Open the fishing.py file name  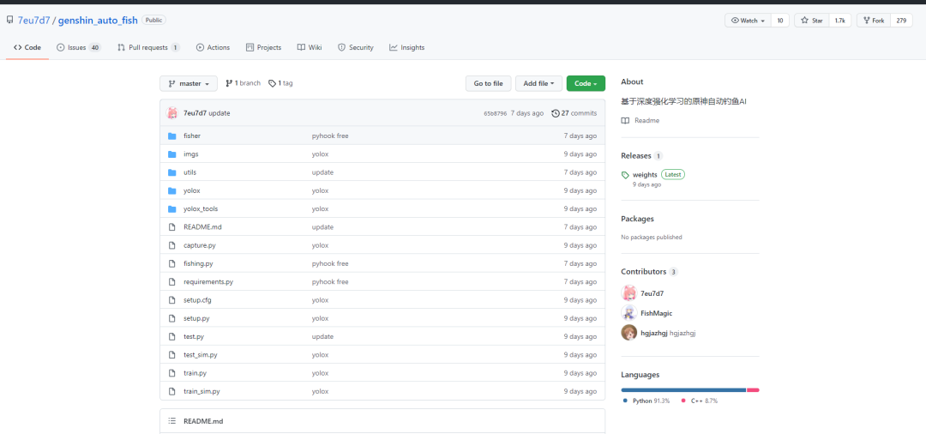pyautogui.click(x=198, y=264)
